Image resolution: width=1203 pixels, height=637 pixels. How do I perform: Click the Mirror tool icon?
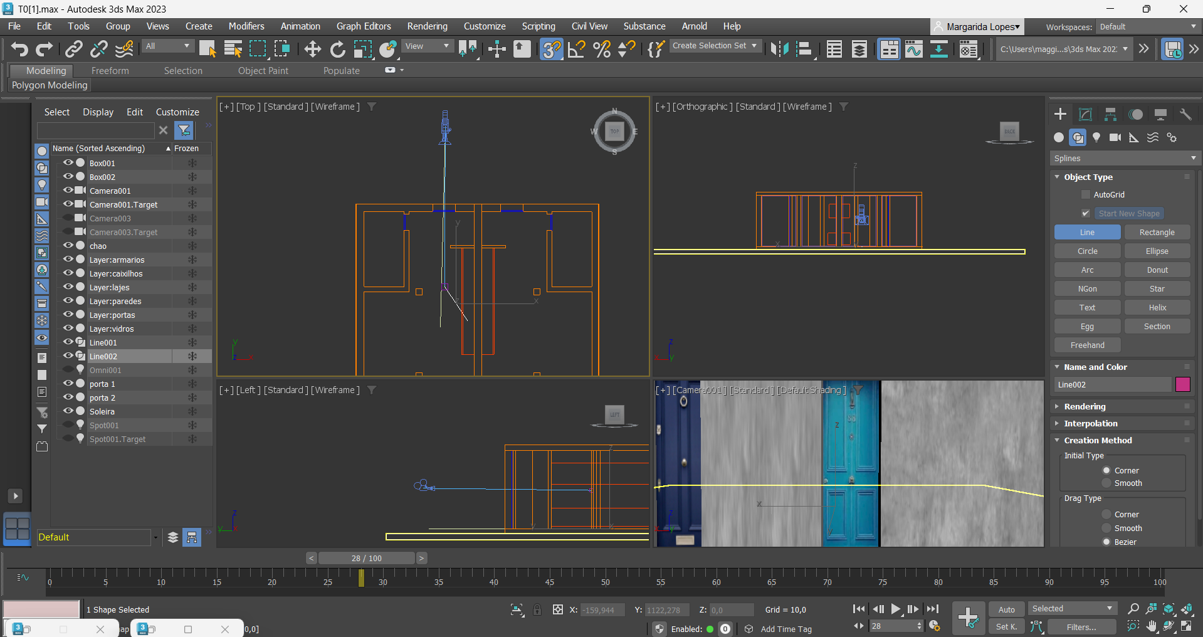pyautogui.click(x=779, y=49)
